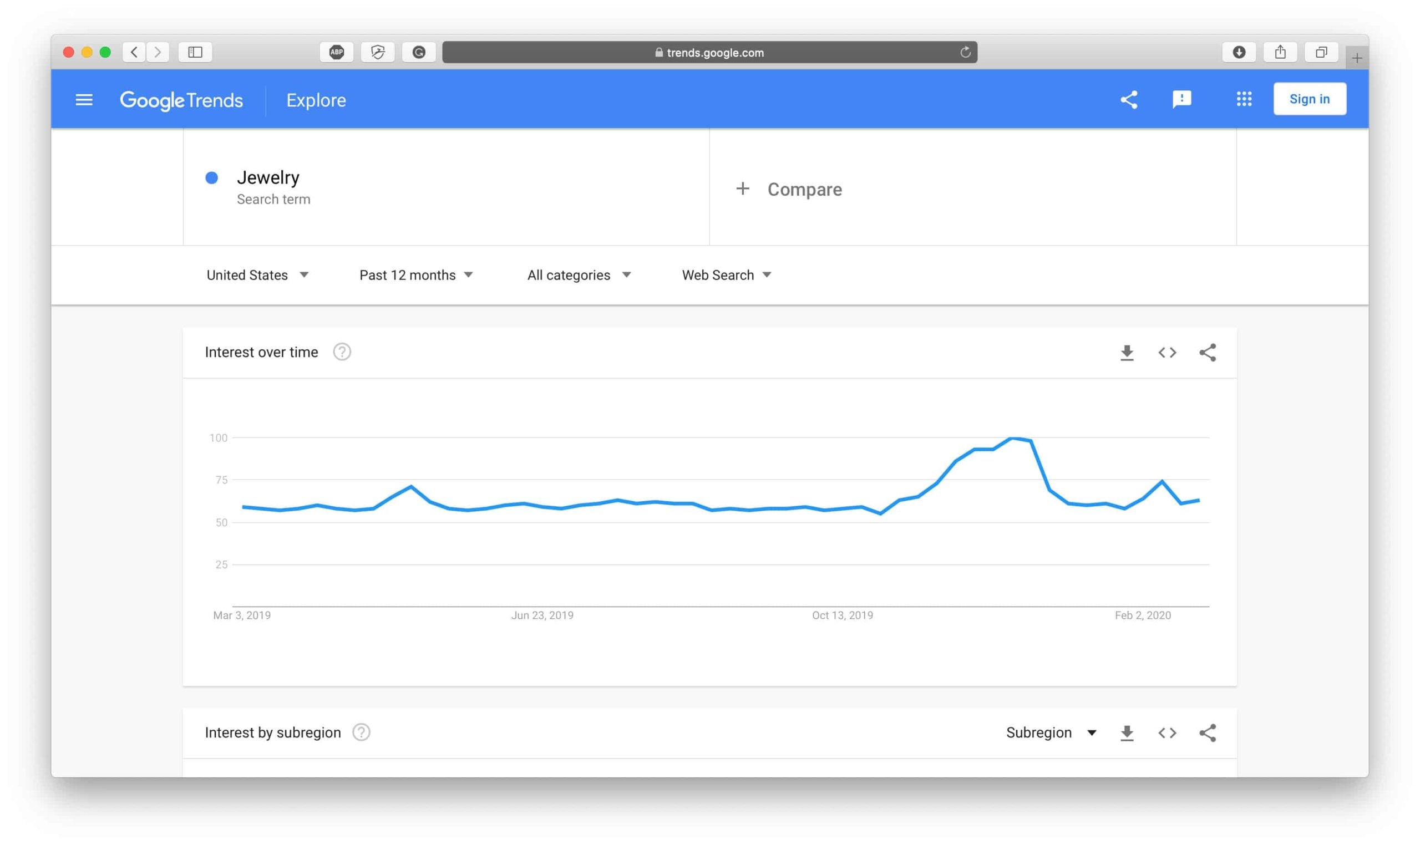The width and height of the screenshot is (1420, 845).
Task: Click the Google Trends Explore menu item
Action: coord(316,99)
